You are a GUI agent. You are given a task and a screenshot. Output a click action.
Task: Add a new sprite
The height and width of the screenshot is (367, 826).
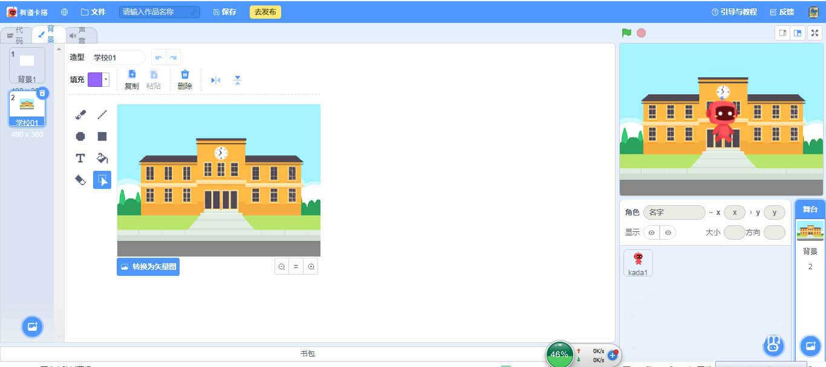pos(773,345)
